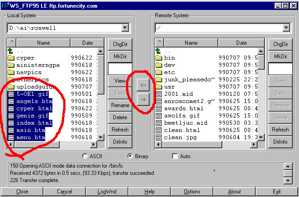Click the remote parent directory up-arrow icon
The height and width of the screenshot is (197, 299).
pos(159,51)
